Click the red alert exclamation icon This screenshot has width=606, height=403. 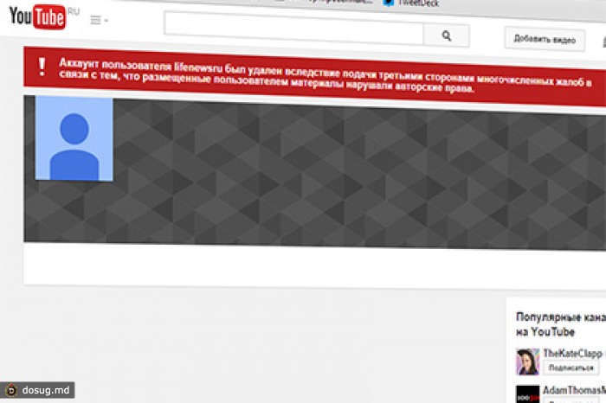[42, 67]
